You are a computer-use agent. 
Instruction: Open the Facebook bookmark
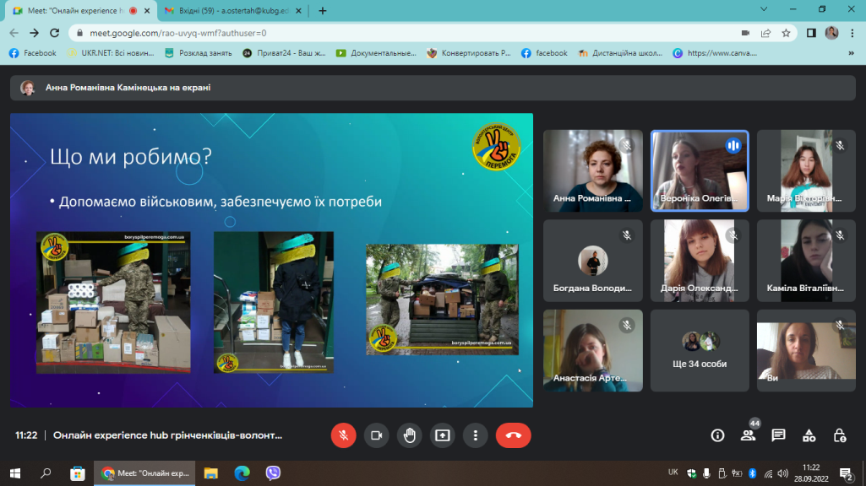[33, 53]
